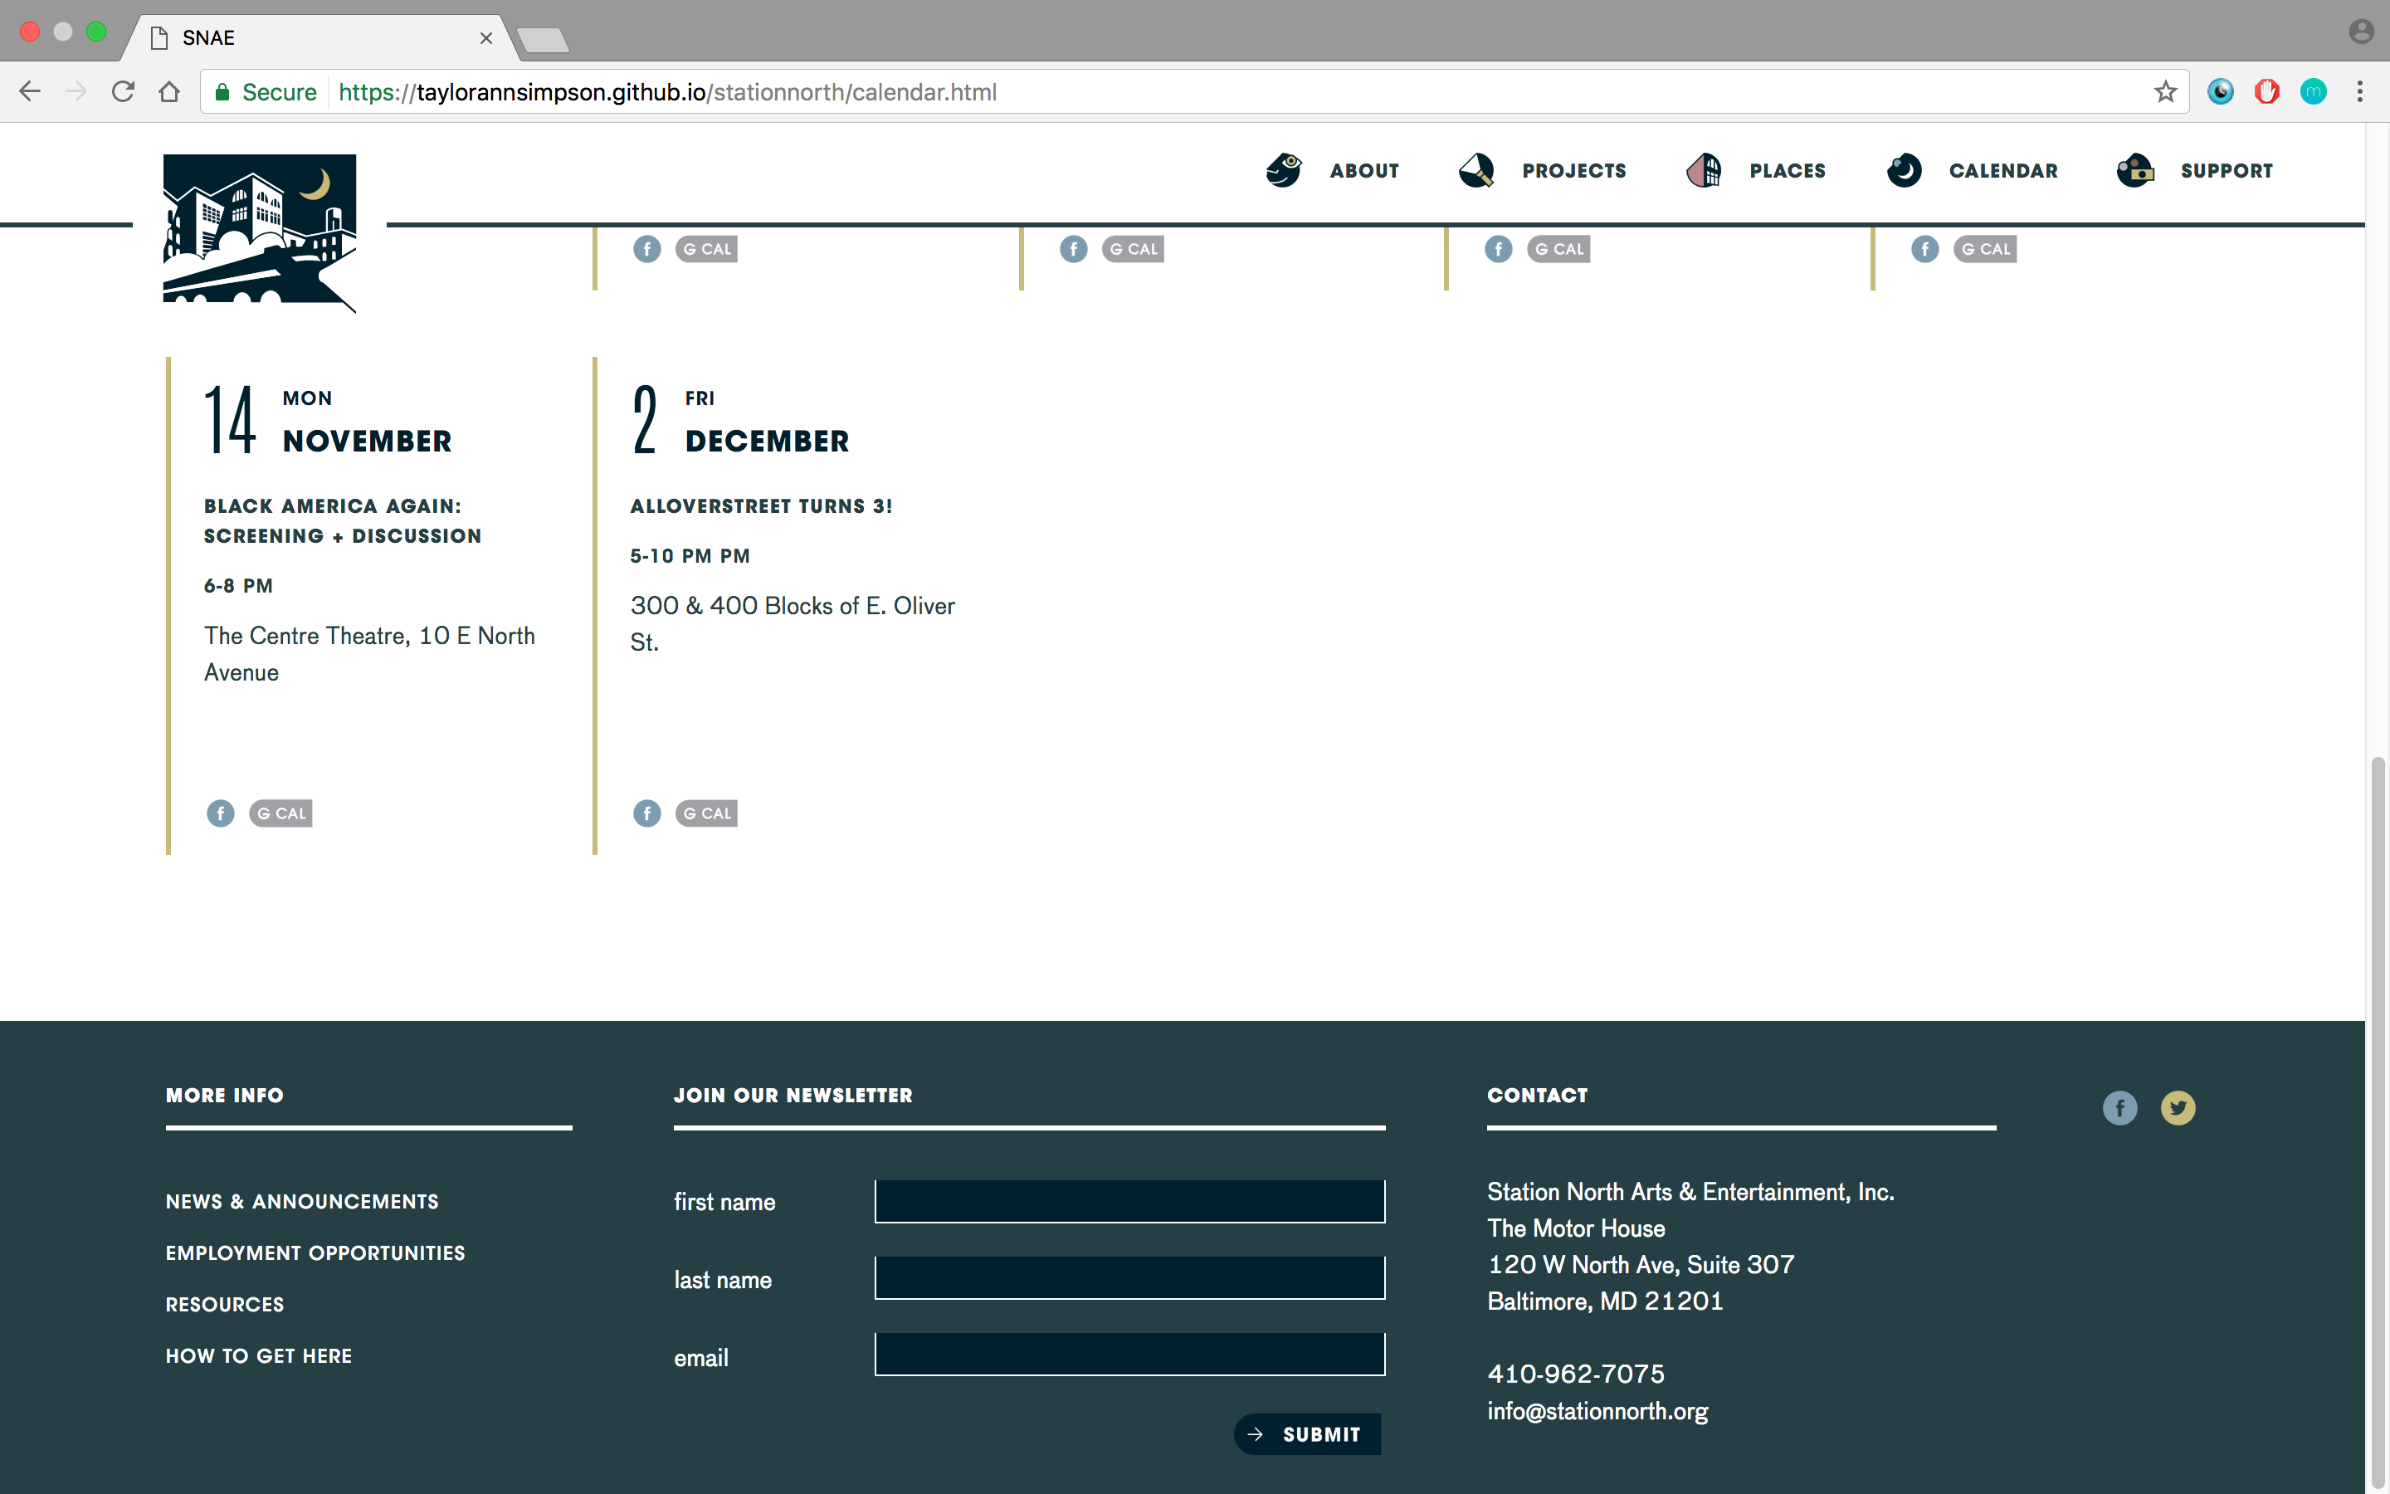Click G CAL button for Alloverstreet event
This screenshot has width=2390, height=1494.
706,813
